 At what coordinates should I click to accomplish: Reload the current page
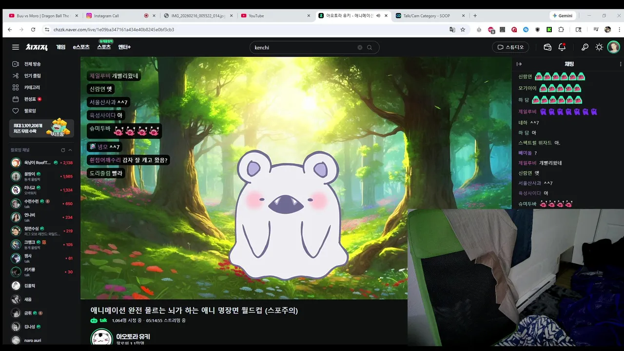(x=33, y=30)
